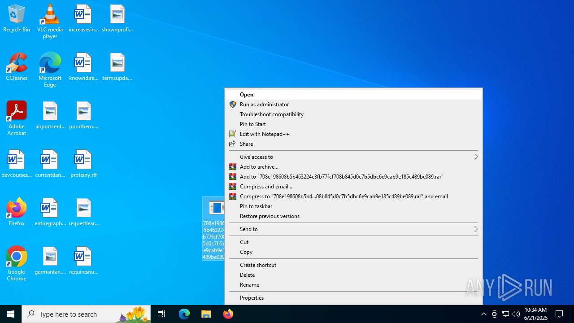
Task: Select Troubleshoot compatibility
Action: 353,114
